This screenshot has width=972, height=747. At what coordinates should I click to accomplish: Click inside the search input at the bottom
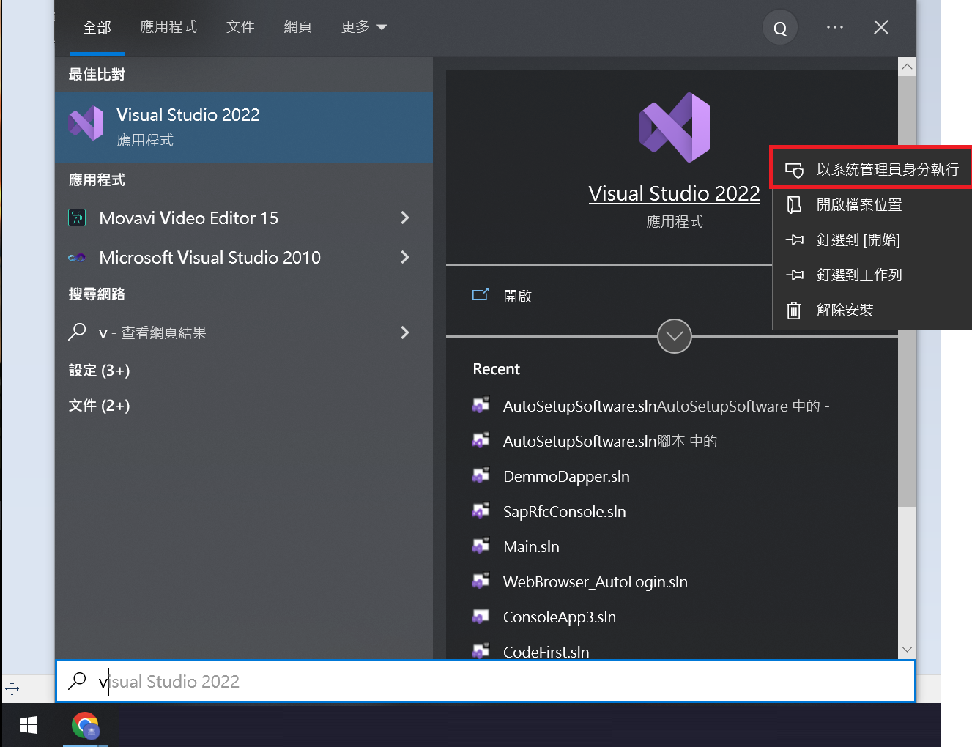point(293,681)
